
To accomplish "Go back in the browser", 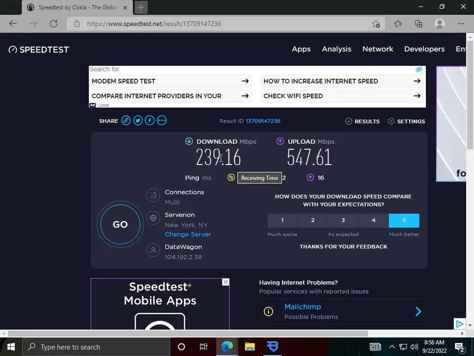I will [13, 24].
